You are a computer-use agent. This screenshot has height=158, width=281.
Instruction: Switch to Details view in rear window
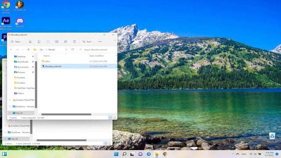pos(105,144)
